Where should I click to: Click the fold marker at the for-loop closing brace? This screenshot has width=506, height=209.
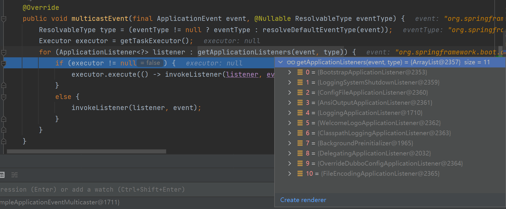click(x=4, y=130)
